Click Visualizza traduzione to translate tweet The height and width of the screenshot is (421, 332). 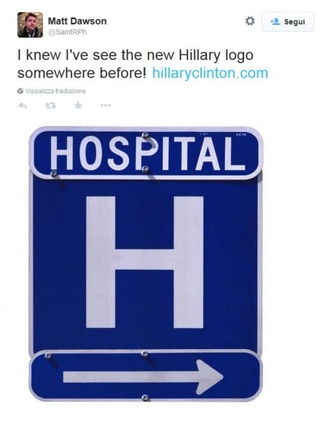point(55,91)
